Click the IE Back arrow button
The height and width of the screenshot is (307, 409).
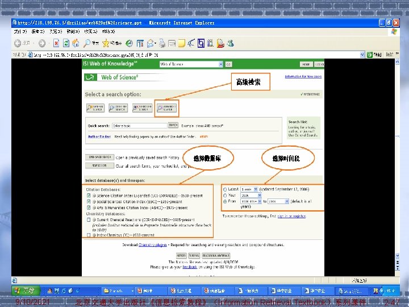coord(18,43)
